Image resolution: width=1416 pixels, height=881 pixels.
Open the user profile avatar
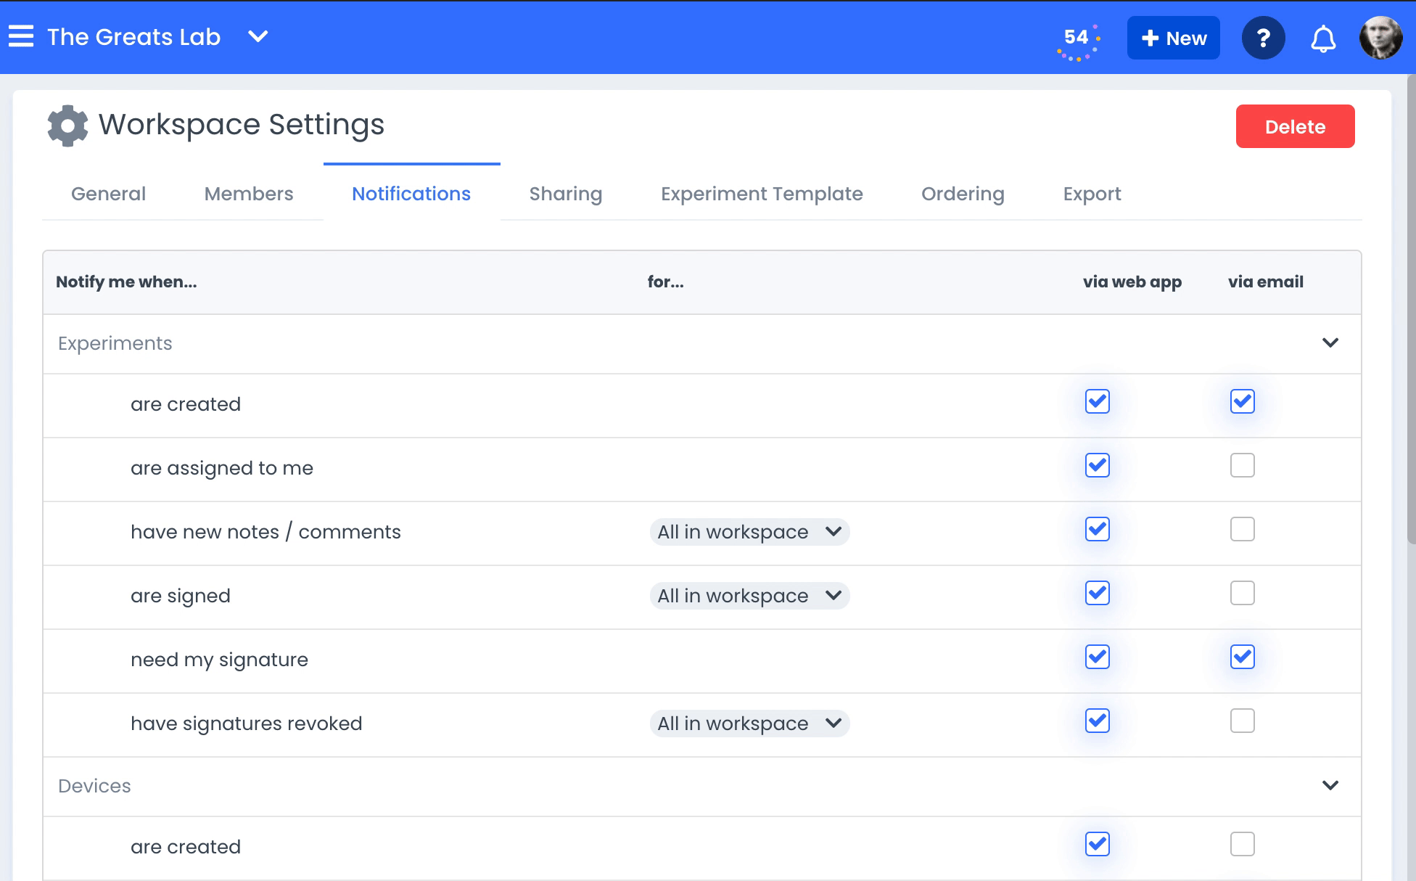click(1380, 38)
